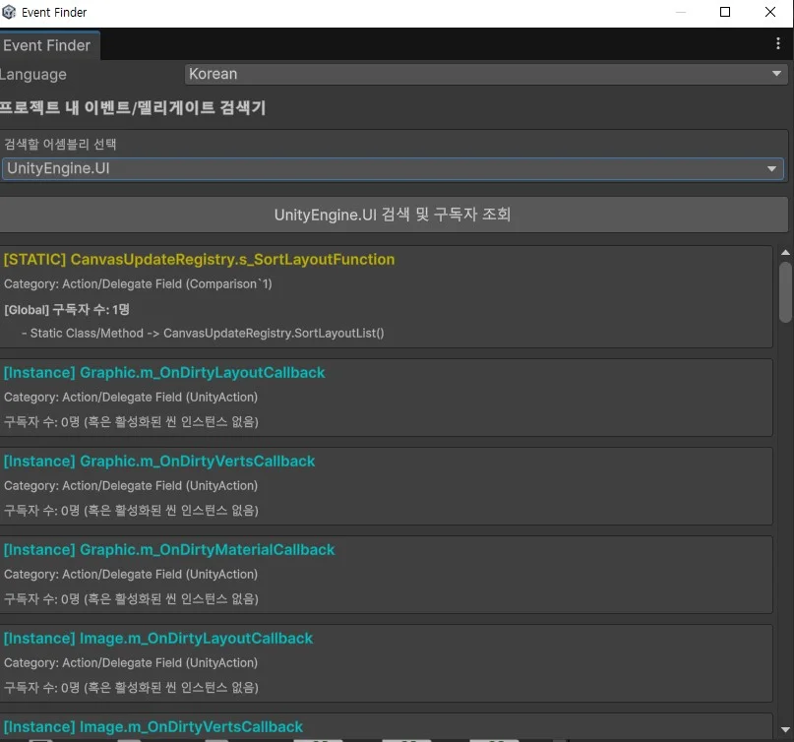This screenshot has height=742, width=794.
Task: Select Image.m_OnDirtyLayoutCallback entry title
Action: tap(158, 639)
